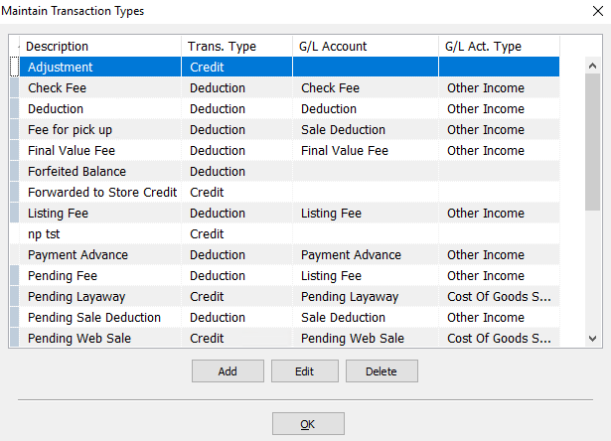The image size is (611, 441).
Task: Click the Add button
Action: point(228,370)
